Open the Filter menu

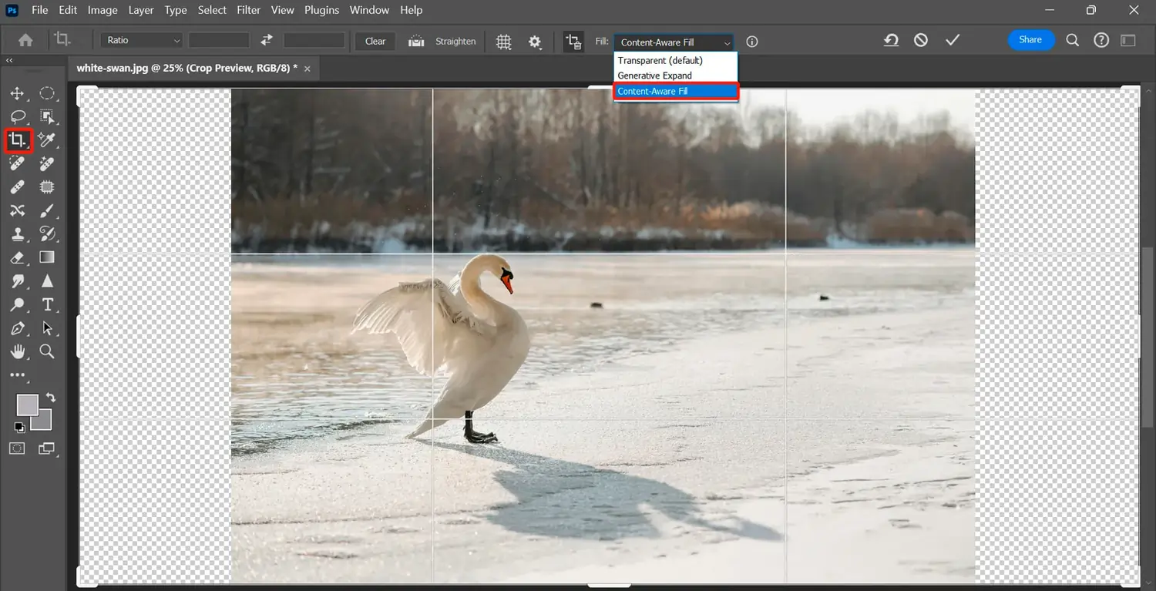tap(248, 10)
